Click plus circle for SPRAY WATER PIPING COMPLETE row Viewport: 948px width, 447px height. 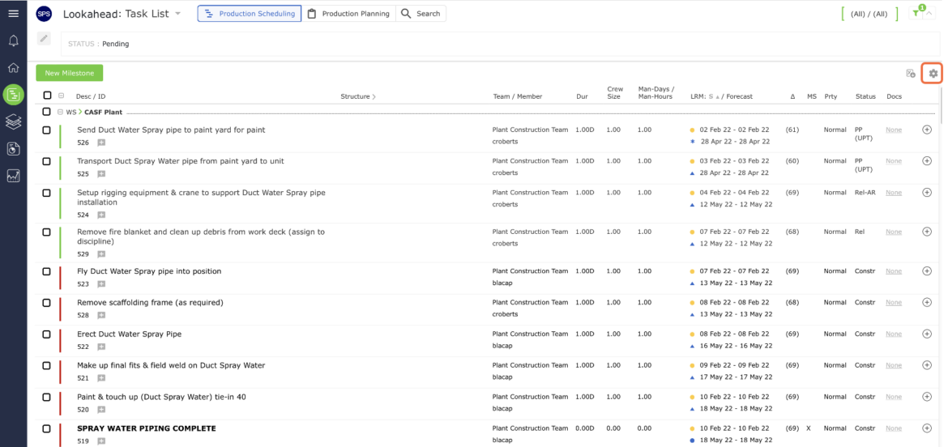[x=927, y=428]
